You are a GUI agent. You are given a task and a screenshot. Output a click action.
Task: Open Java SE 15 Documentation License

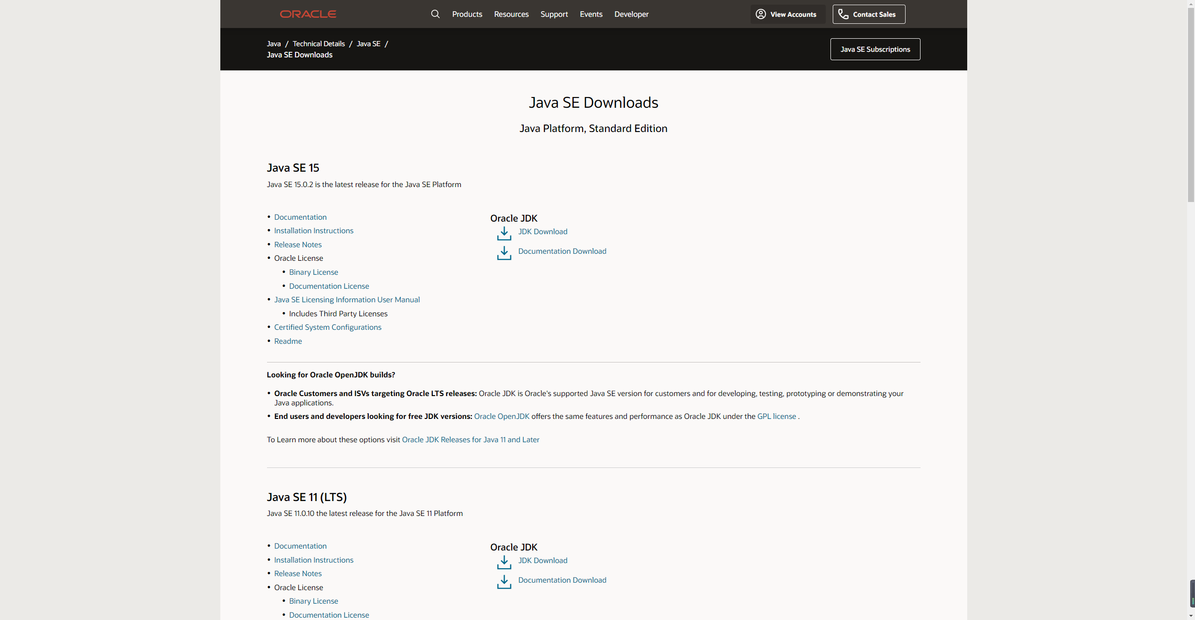pos(329,286)
